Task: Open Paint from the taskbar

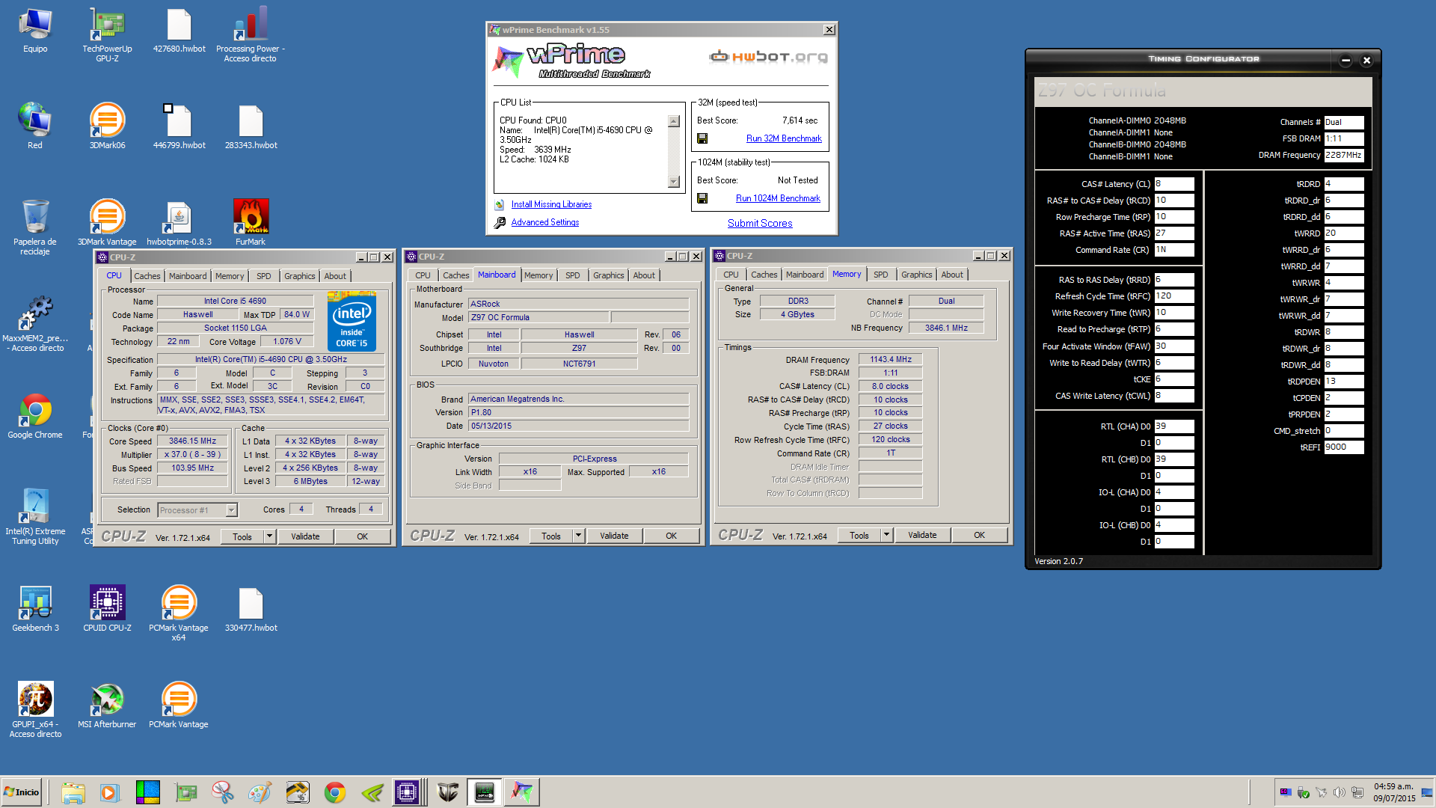Action: tap(260, 792)
